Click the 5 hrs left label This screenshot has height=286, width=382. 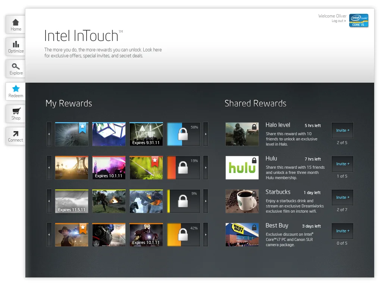[313, 125]
